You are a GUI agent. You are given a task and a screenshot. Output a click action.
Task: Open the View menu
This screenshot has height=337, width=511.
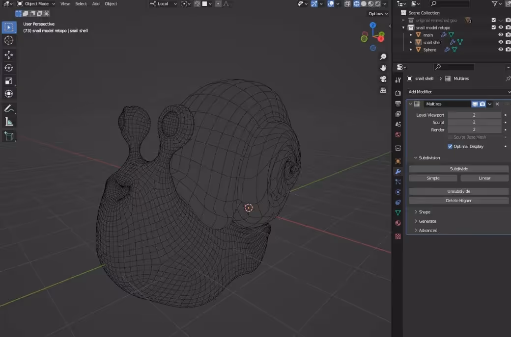(65, 4)
